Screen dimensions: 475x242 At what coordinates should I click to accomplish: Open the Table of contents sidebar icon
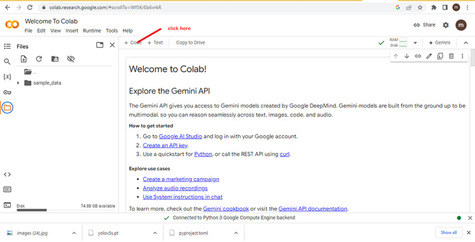click(7, 46)
